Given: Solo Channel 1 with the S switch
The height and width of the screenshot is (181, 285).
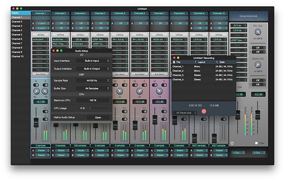Looking at the screenshot, I should 45,85.
